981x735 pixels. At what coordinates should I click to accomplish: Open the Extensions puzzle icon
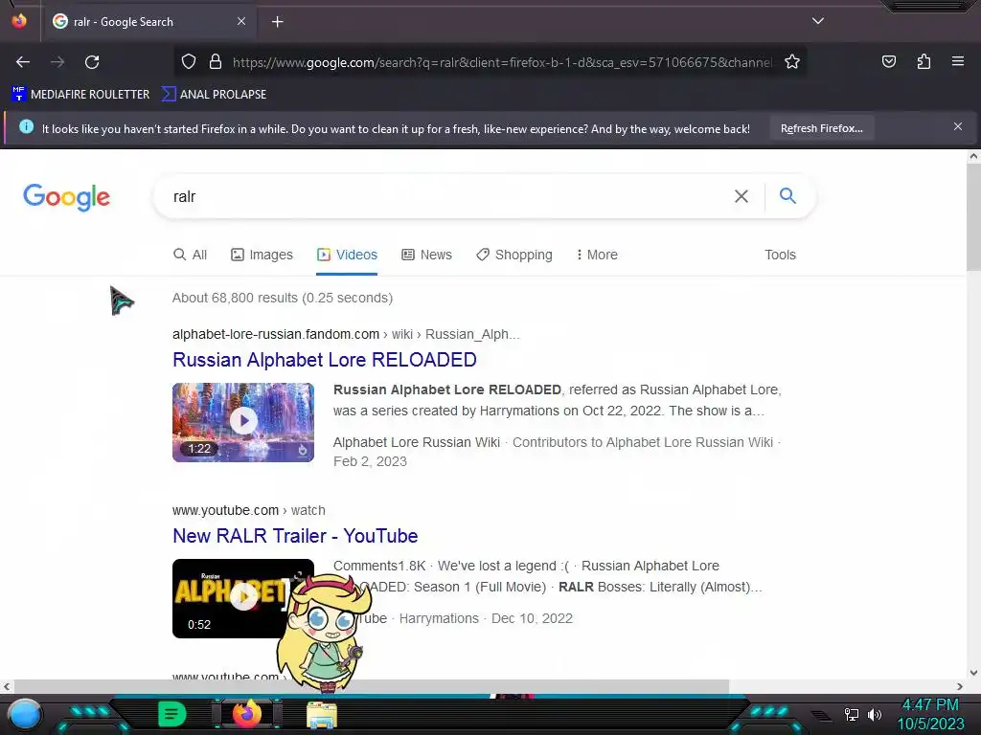pyautogui.click(x=924, y=62)
